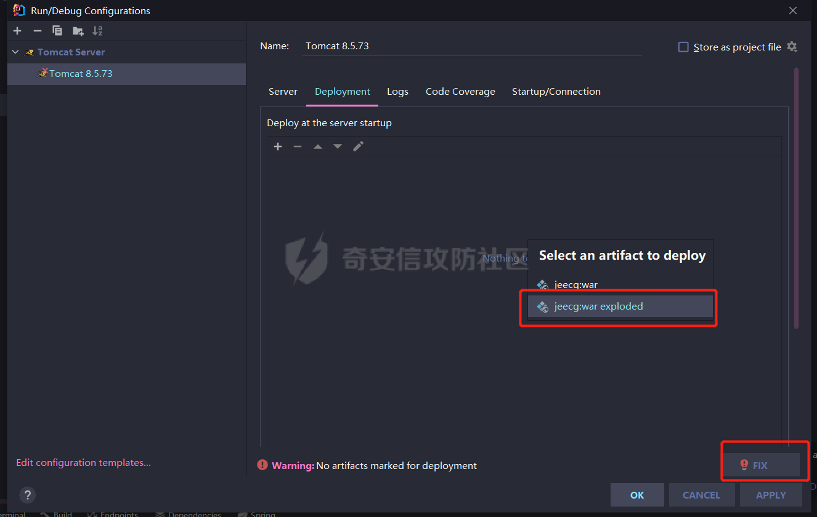Edit the Name field value
The height and width of the screenshot is (517, 817).
coord(472,46)
